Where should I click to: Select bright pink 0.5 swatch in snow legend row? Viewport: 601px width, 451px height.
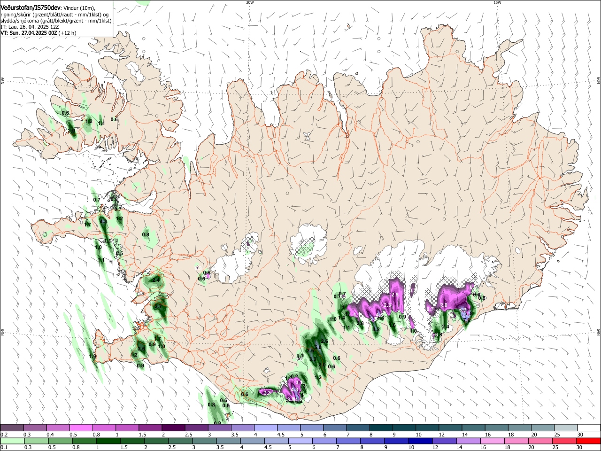[x=81, y=428]
